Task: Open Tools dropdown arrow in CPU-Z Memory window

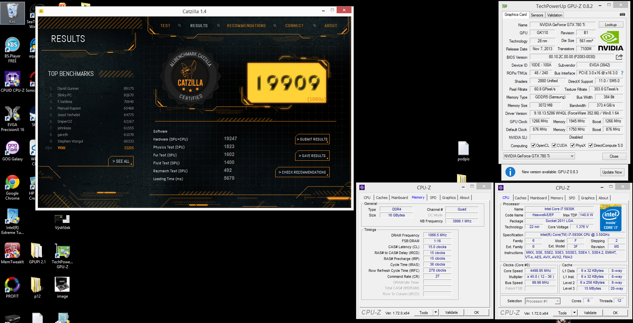Action: coord(436,312)
